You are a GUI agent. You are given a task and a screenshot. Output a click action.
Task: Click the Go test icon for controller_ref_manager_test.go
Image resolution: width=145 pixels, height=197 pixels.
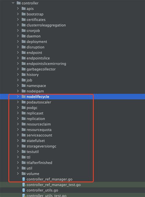click(24, 185)
